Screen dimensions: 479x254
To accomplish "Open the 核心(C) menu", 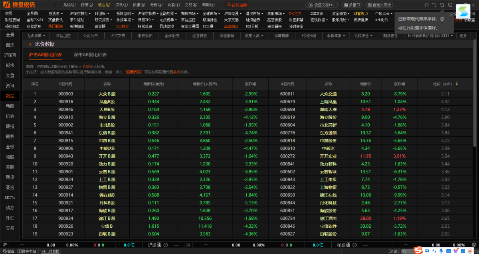I will [104, 5].
